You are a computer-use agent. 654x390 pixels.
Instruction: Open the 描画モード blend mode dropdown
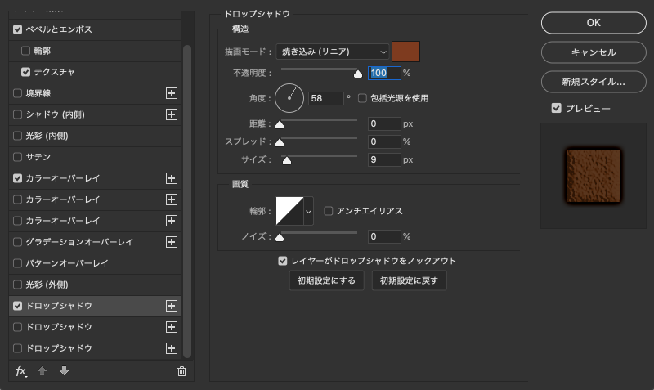coord(332,52)
